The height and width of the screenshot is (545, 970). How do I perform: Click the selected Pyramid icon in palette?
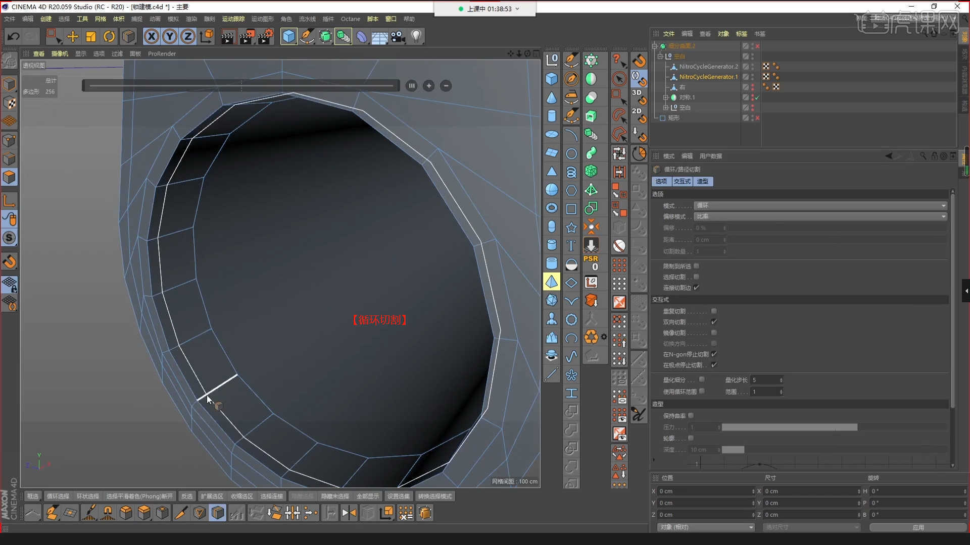pyautogui.click(x=552, y=282)
